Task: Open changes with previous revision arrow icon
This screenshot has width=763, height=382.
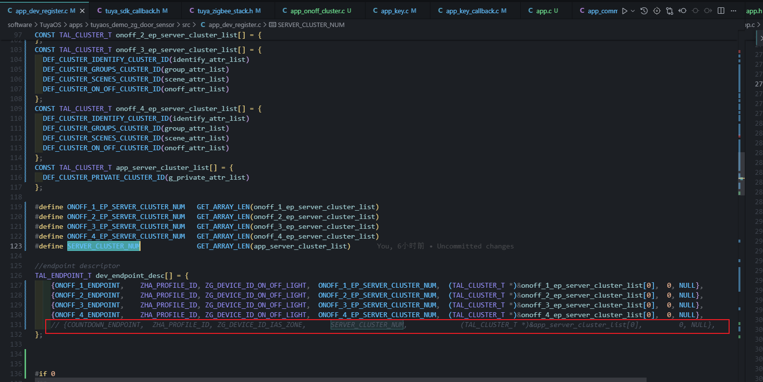Action: [682, 11]
